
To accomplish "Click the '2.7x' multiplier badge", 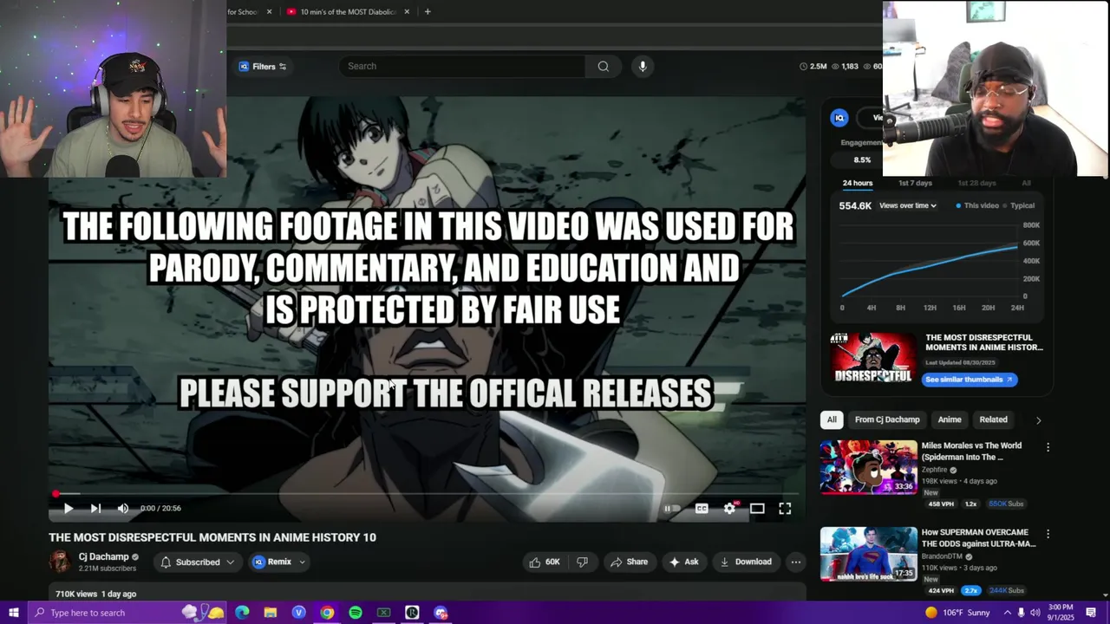I will [971, 590].
